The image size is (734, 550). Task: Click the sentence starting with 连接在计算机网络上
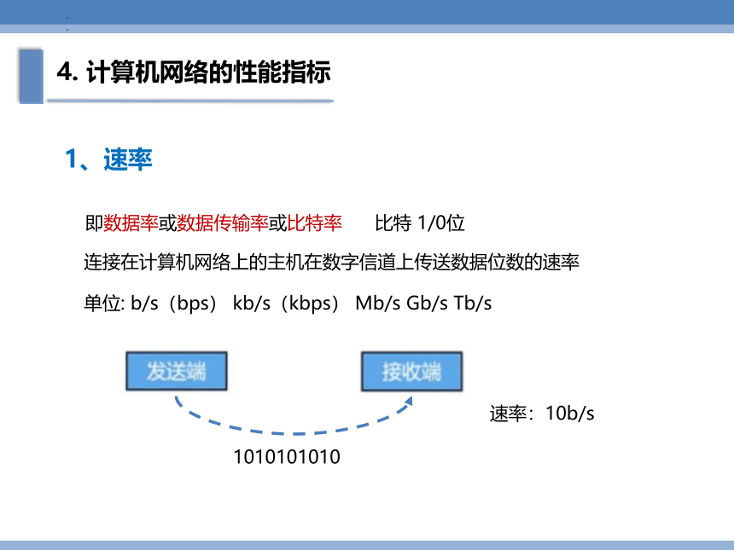tap(331, 262)
